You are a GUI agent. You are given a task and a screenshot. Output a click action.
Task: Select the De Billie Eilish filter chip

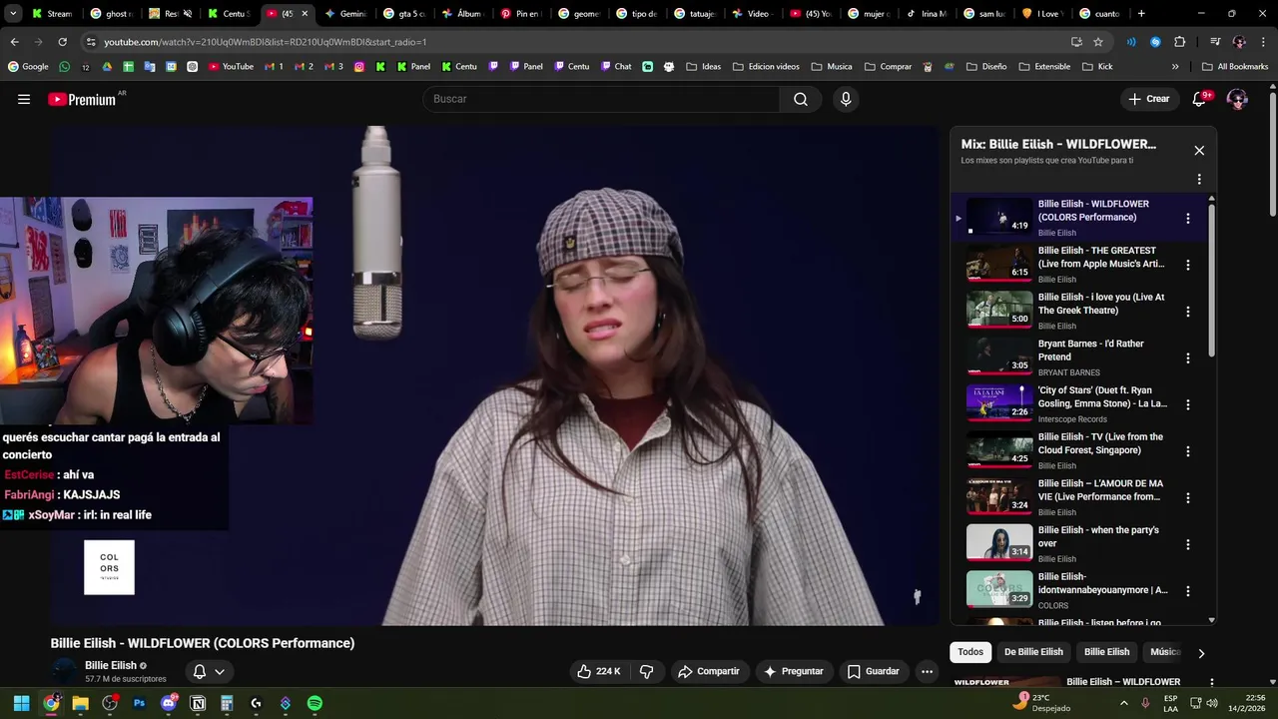click(1033, 652)
